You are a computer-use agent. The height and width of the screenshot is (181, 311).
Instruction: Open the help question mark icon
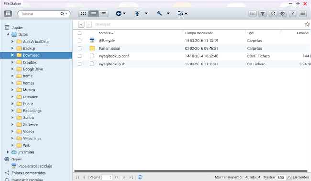coord(292,14)
